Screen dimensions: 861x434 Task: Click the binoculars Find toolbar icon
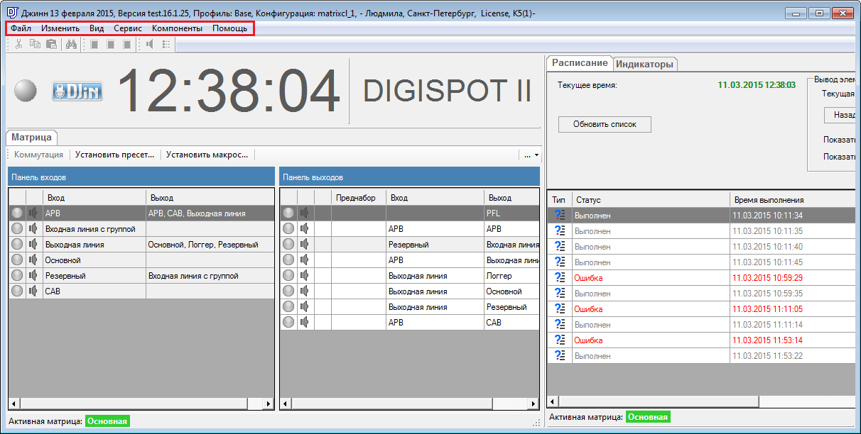tap(71, 44)
